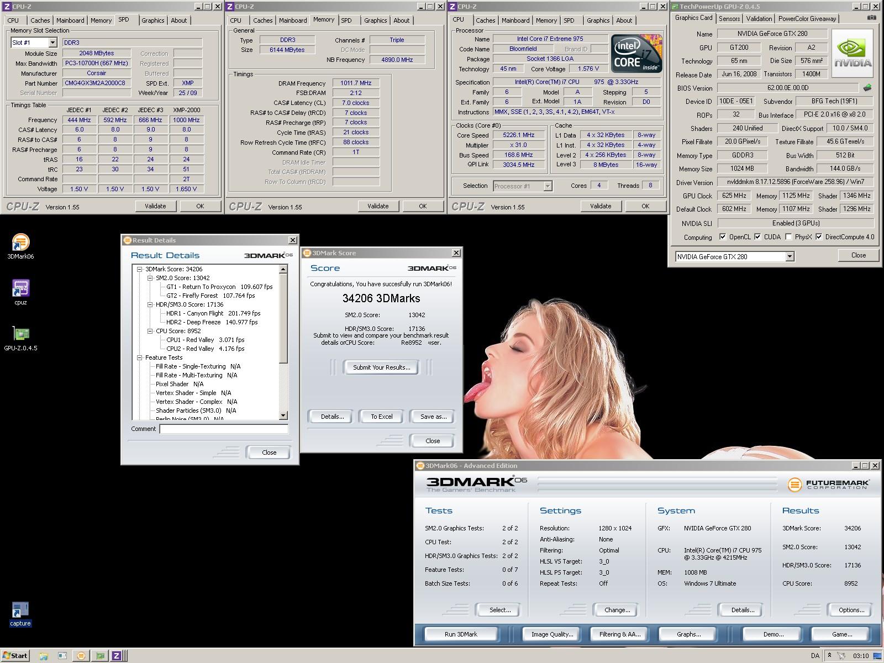Click scroll-down arrow in Result Details list
Screen dimensions: 884x663
283,415
